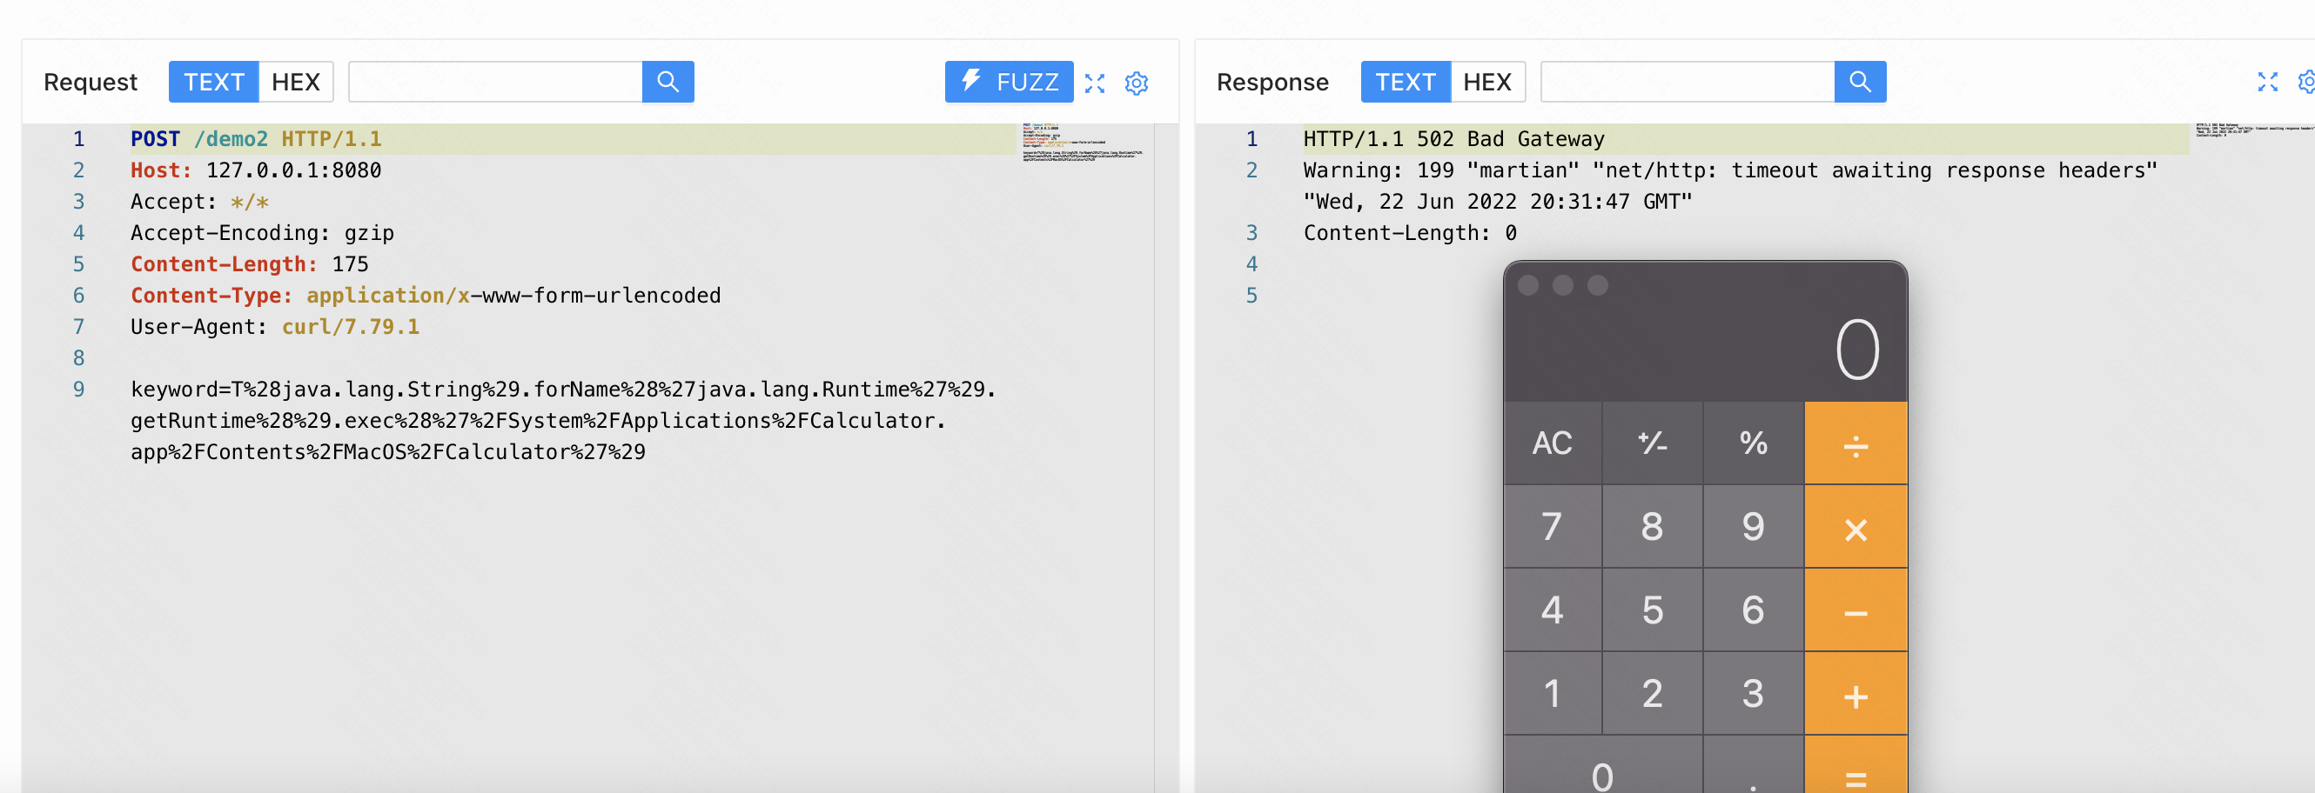Click line number 5 in Response gutter
2315x793 pixels.
(1251, 297)
